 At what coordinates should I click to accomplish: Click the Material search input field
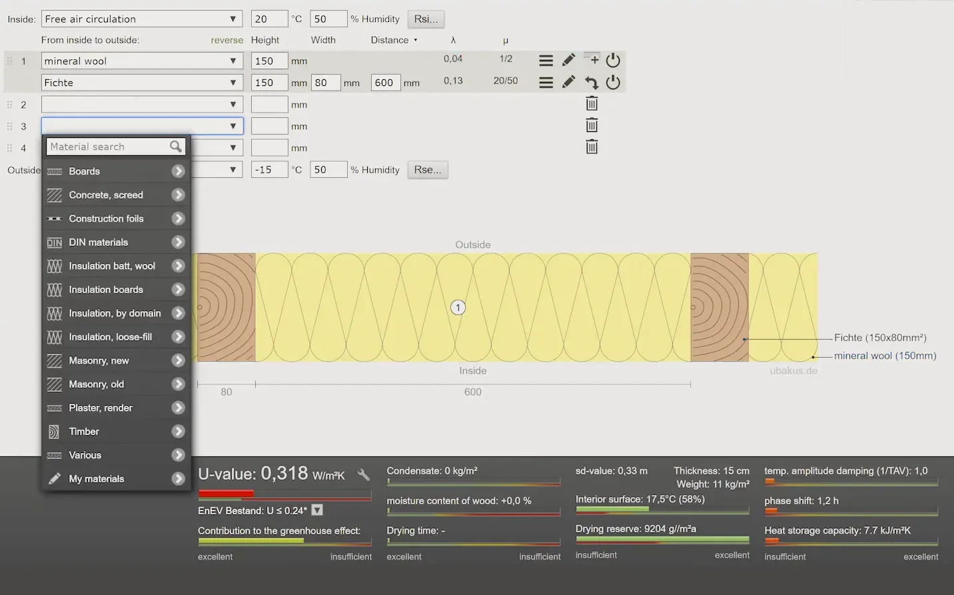coord(107,147)
